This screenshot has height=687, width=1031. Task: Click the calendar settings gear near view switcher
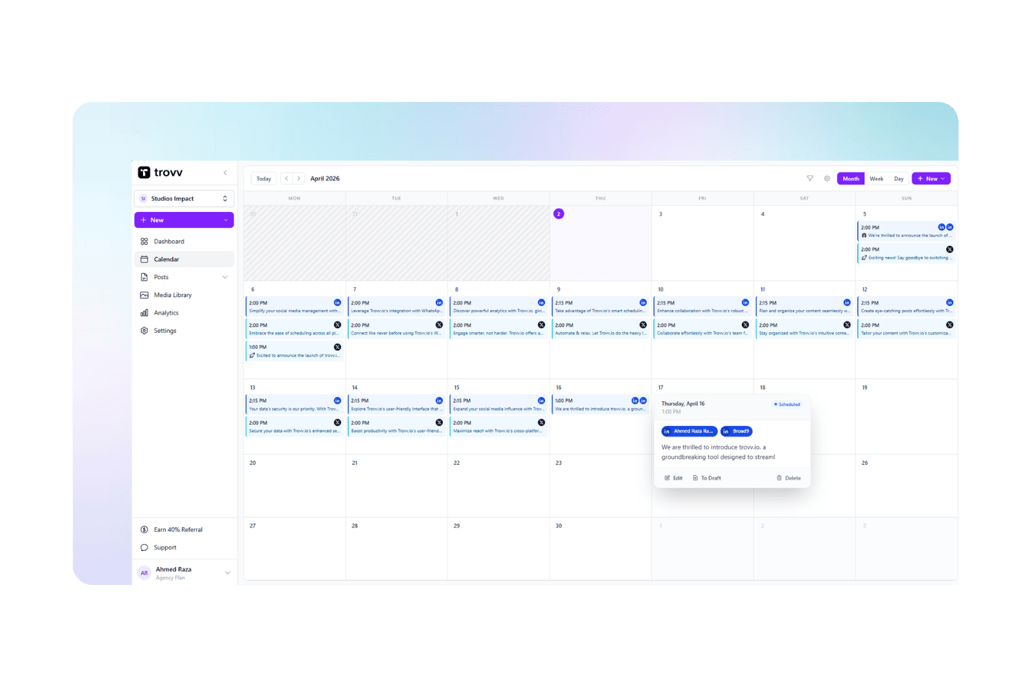click(827, 178)
